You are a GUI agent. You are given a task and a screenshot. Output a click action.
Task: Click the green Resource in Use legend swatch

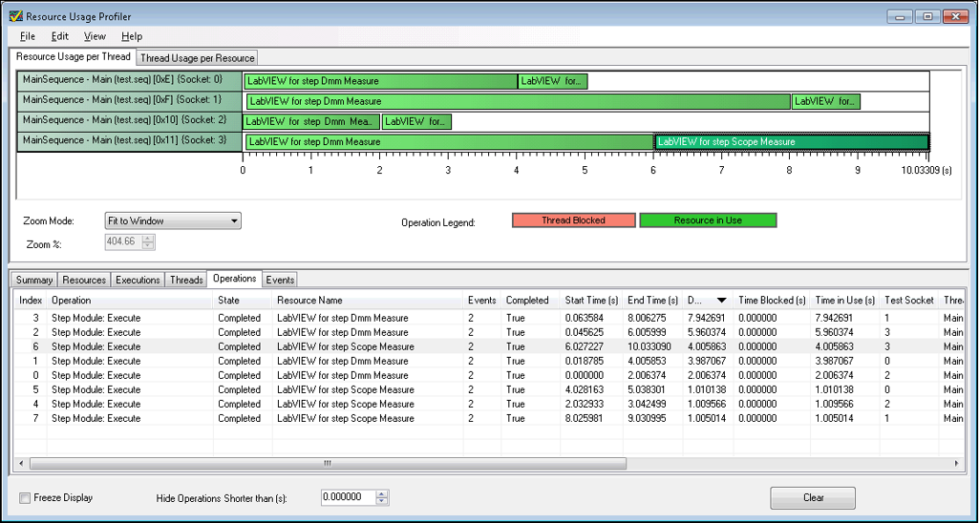(707, 220)
